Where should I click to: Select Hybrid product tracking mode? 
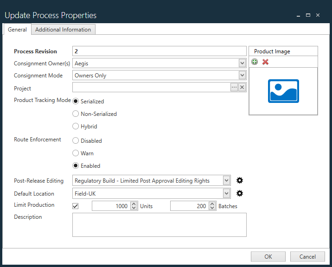(x=76, y=126)
